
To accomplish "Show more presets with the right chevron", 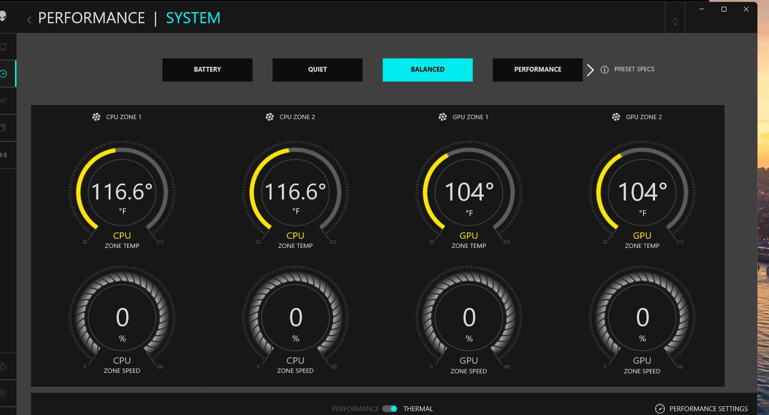I will coord(590,70).
